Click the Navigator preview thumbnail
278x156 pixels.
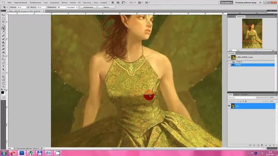[252, 33]
